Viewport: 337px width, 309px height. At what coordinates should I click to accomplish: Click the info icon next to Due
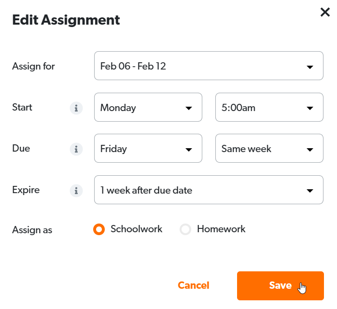click(76, 149)
